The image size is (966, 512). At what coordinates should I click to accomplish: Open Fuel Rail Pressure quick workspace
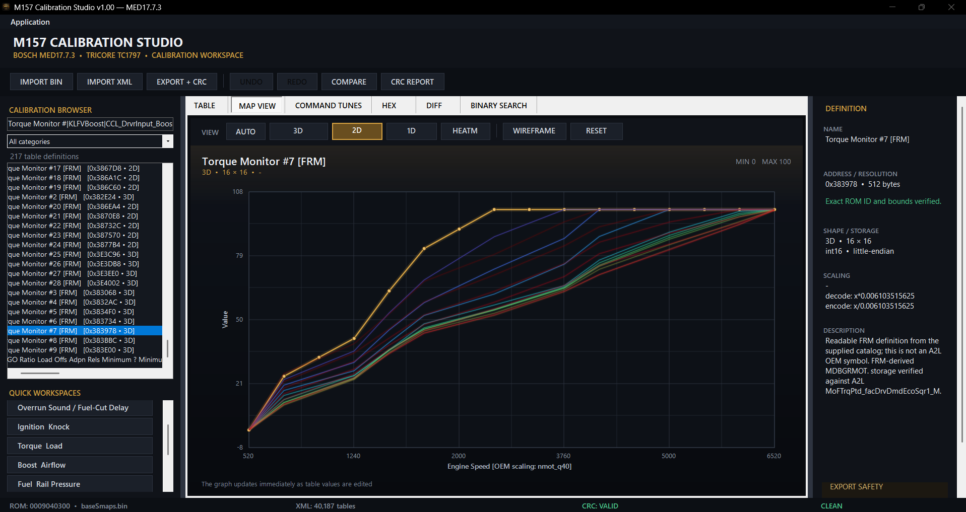click(x=80, y=484)
